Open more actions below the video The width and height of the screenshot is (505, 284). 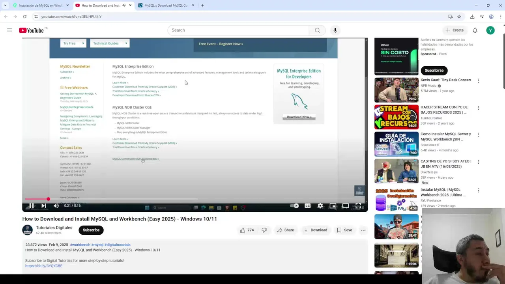(363, 230)
